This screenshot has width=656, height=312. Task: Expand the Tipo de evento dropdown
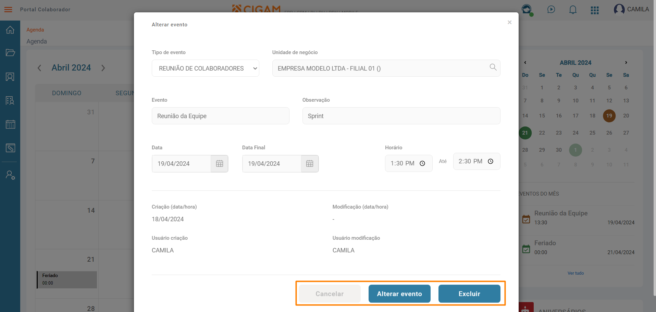[206, 68]
